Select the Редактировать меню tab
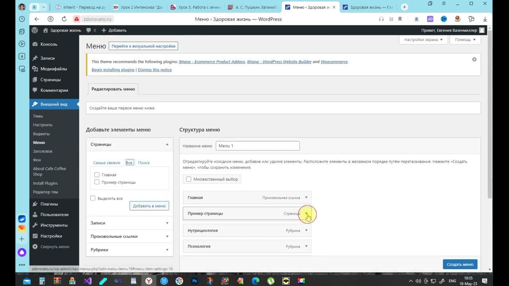 pos(113,89)
